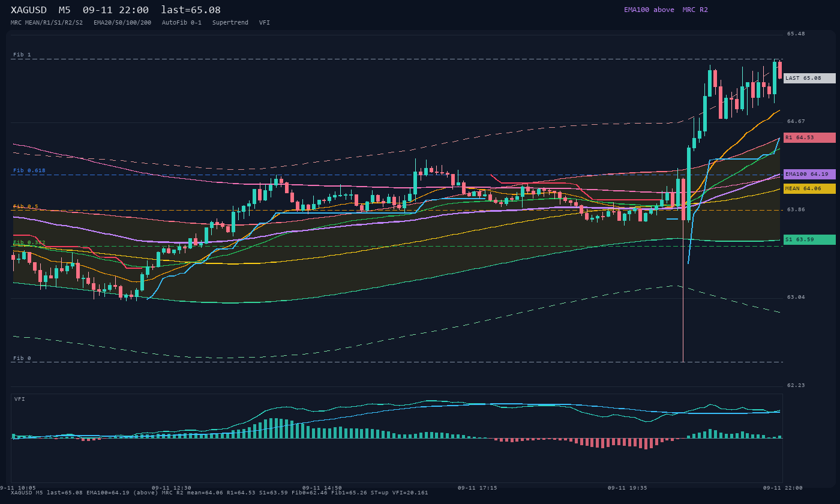Click the 62.23 price axis label

coord(796,385)
